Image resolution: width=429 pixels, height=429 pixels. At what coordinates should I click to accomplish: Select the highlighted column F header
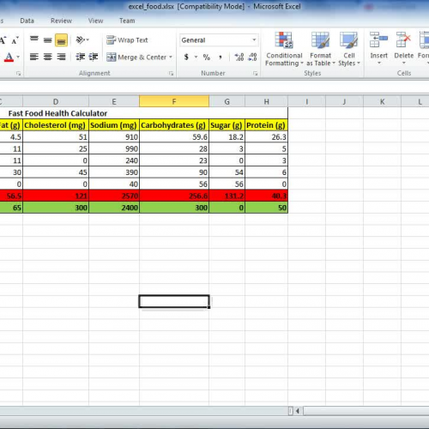pos(174,101)
